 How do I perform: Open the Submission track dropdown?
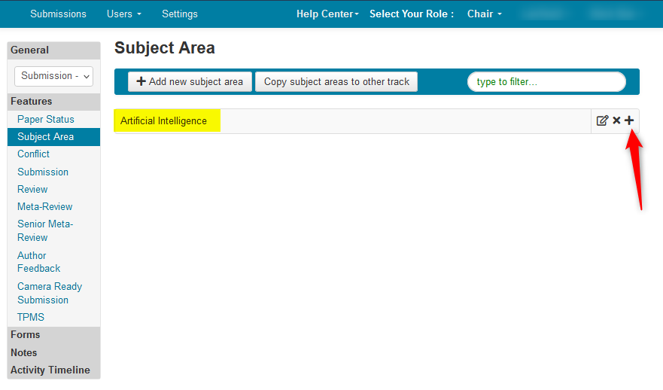[x=53, y=76]
